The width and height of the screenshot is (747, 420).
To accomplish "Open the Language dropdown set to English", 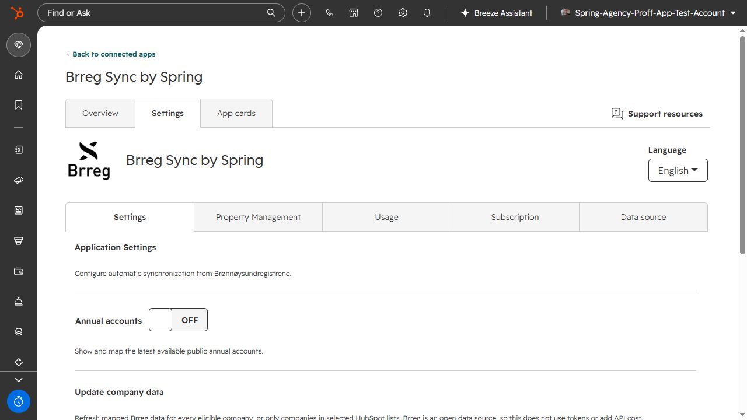I will [678, 170].
